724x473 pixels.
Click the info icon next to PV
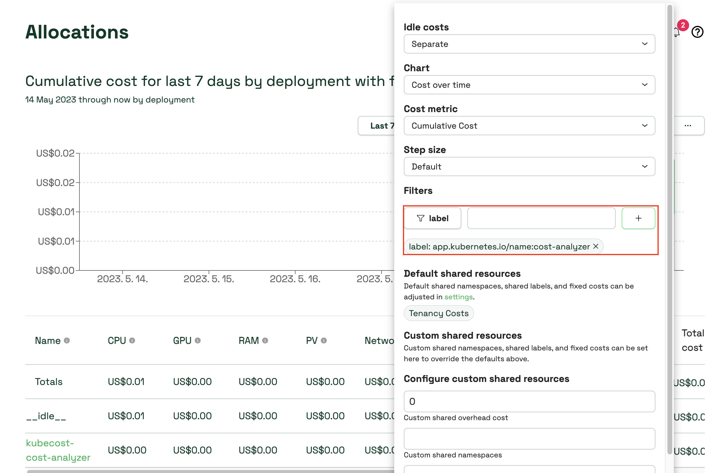tap(324, 340)
